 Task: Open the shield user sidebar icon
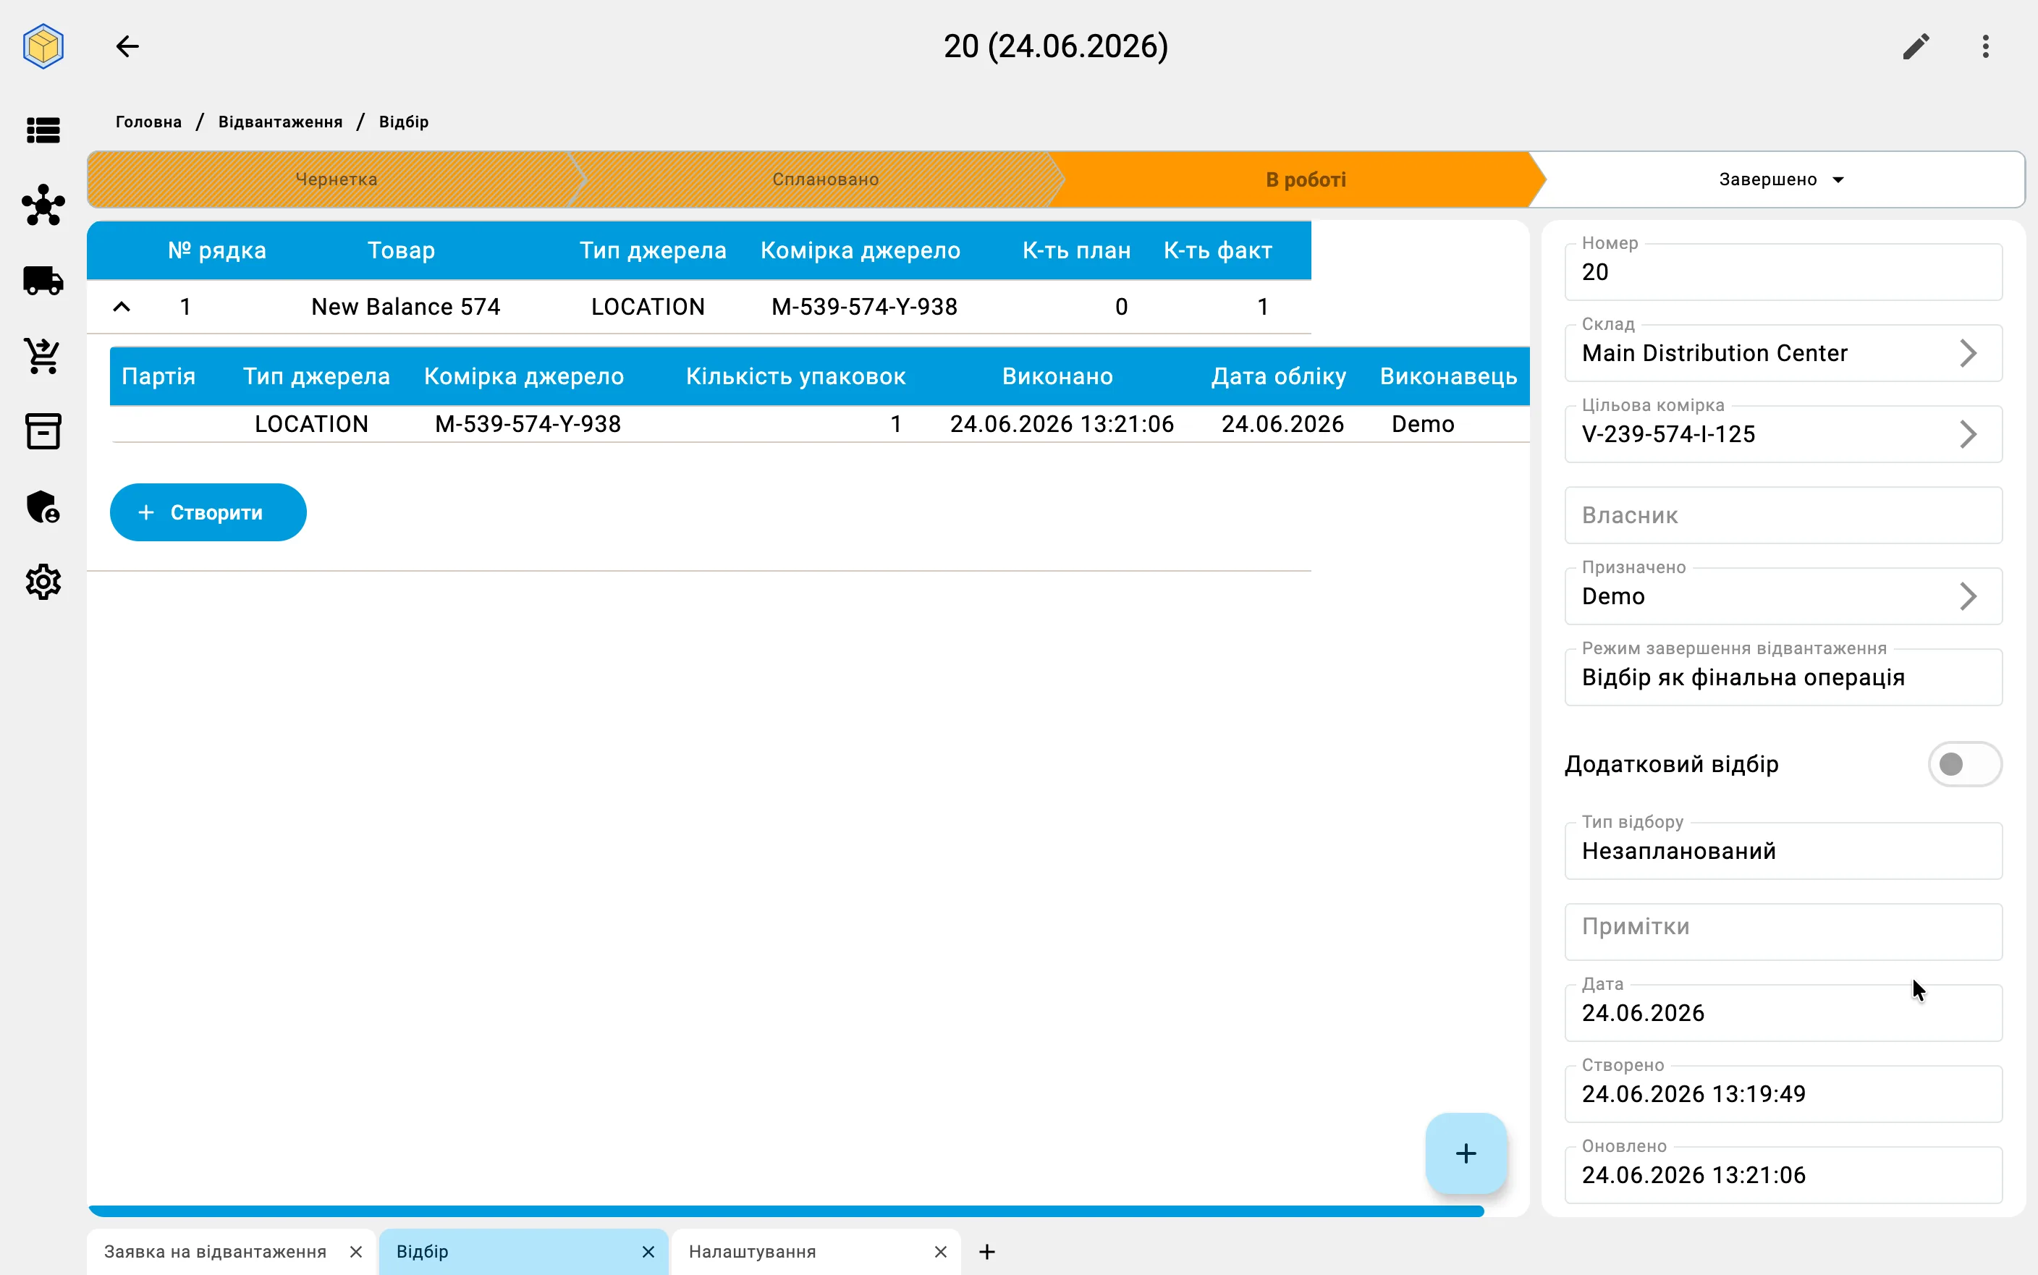click(43, 507)
